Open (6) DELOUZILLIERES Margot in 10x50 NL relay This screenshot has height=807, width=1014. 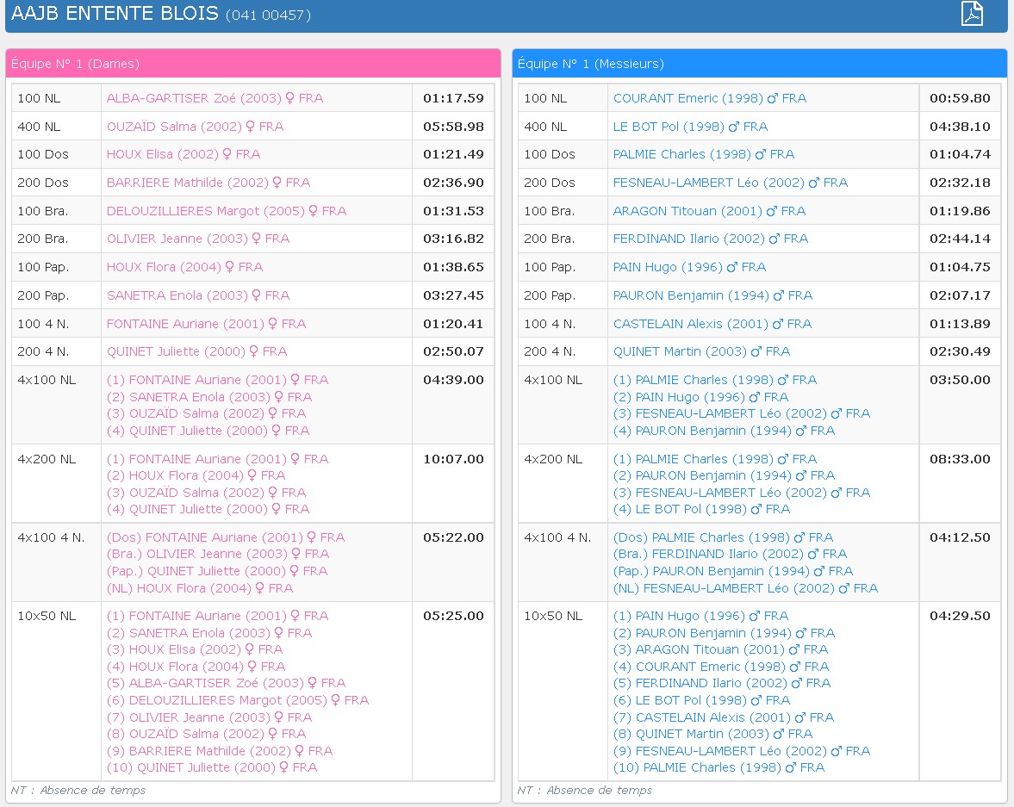(238, 700)
